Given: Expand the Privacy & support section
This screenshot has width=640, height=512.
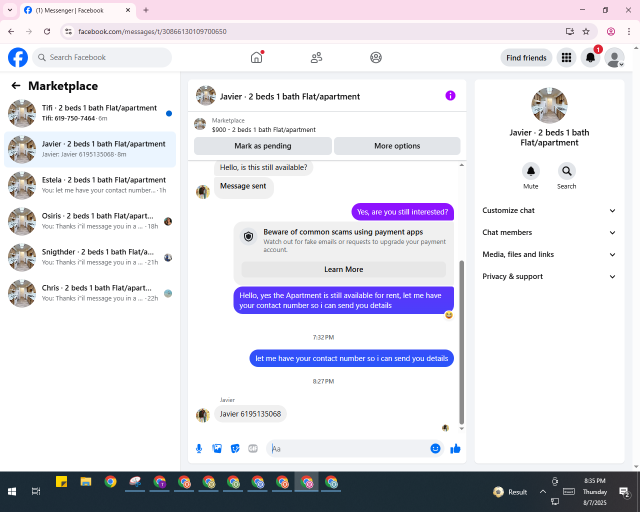Looking at the screenshot, I should 549,276.
